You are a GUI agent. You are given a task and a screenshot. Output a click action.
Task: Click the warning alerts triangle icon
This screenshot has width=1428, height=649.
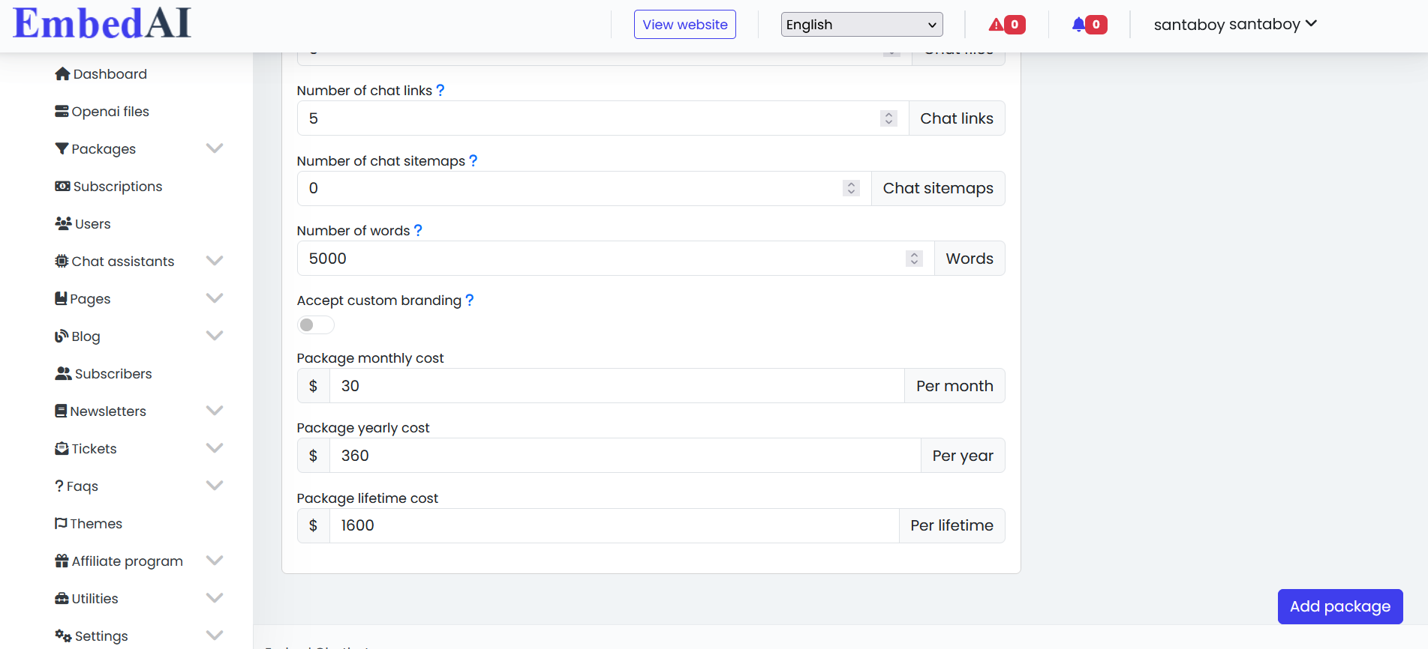pos(996,25)
